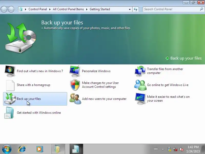This screenshot has height=154, width=205.
Task: Expand arrow after All Control Panel Items
Action: tap(87, 9)
